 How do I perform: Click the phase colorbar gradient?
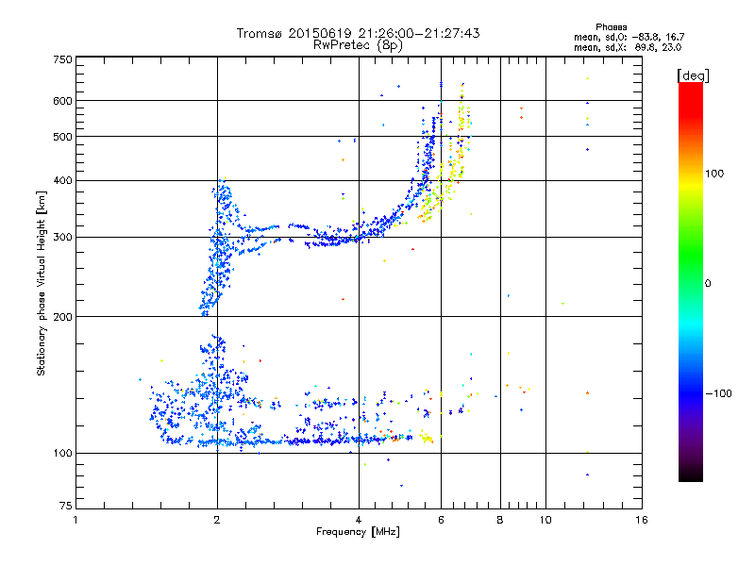pyautogui.click(x=691, y=282)
